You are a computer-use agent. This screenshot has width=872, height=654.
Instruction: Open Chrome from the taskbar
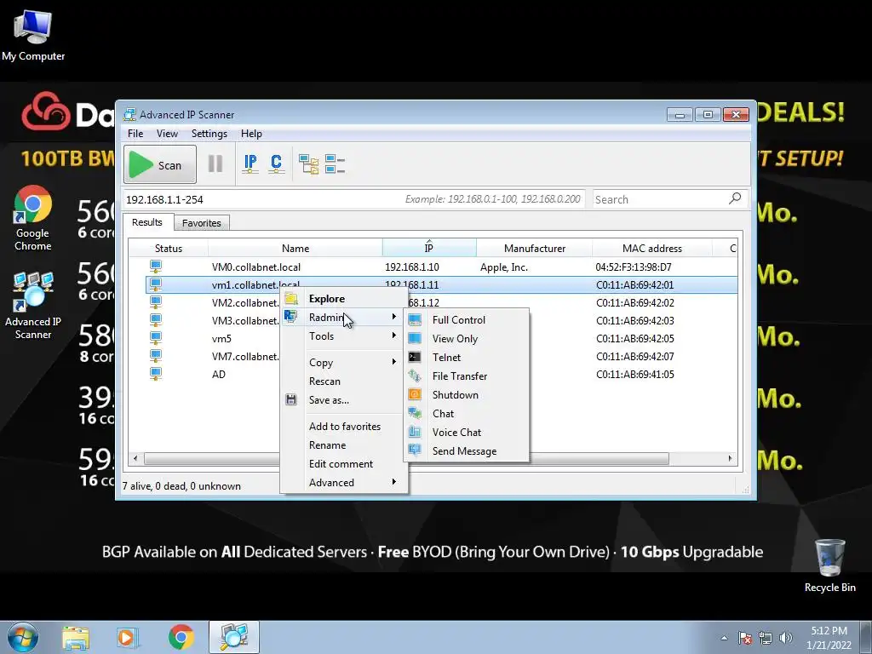point(181,637)
